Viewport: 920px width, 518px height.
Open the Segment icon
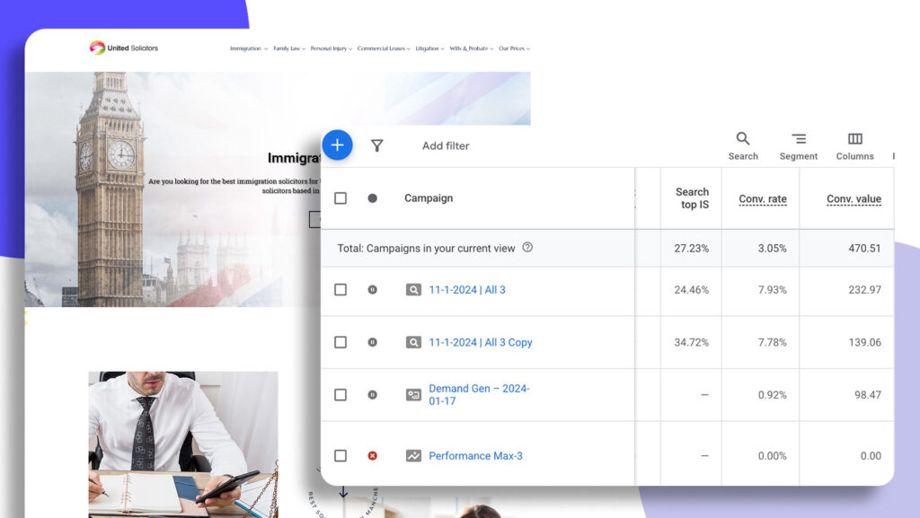[x=798, y=139]
